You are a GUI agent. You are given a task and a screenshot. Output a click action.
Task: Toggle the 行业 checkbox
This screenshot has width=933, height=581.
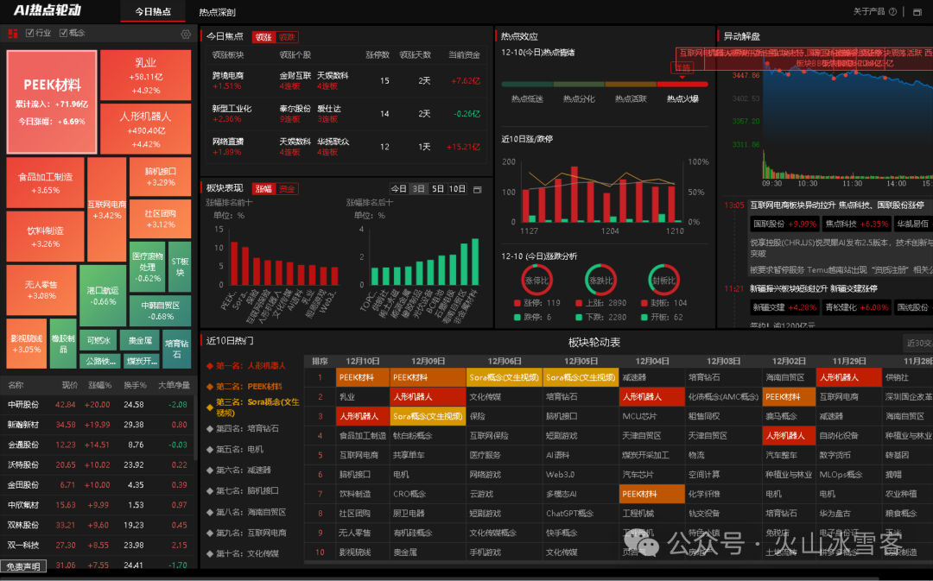(29, 34)
